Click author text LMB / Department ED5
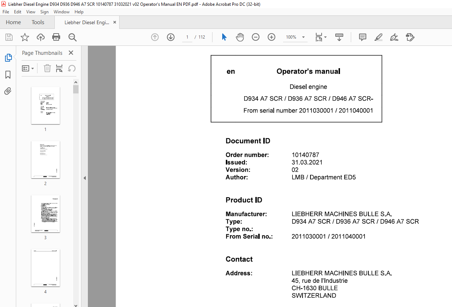This screenshot has height=307, width=452. 324,177
